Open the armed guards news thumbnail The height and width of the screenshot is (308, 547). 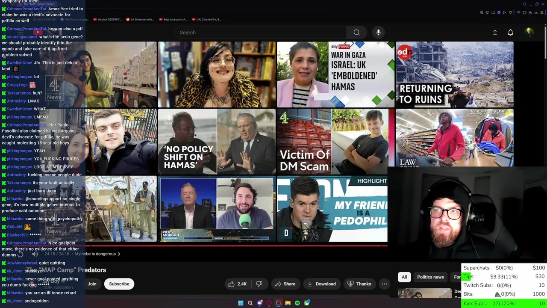point(121,209)
